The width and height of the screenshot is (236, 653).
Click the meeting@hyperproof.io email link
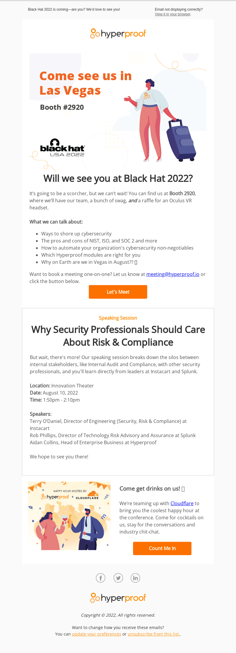tap(173, 274)
